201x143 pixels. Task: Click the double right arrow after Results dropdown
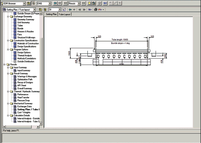[84, 3]
